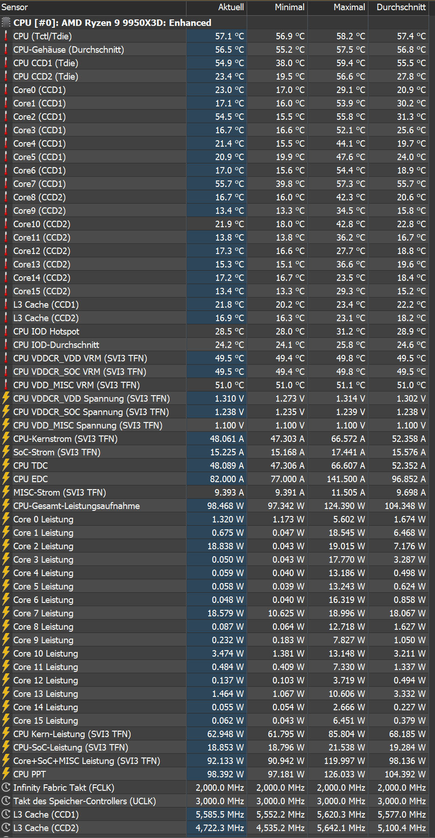
Task: Click lightning icon for CPU-Gesamt-Leistungsaufnahme
Action: [x=6, y=506]
